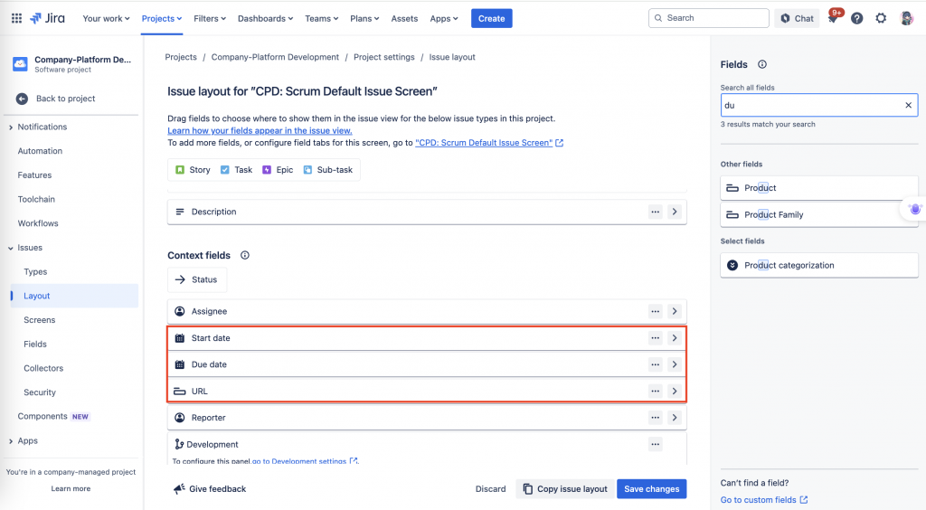Open the settings gear icon

(881, 18)
